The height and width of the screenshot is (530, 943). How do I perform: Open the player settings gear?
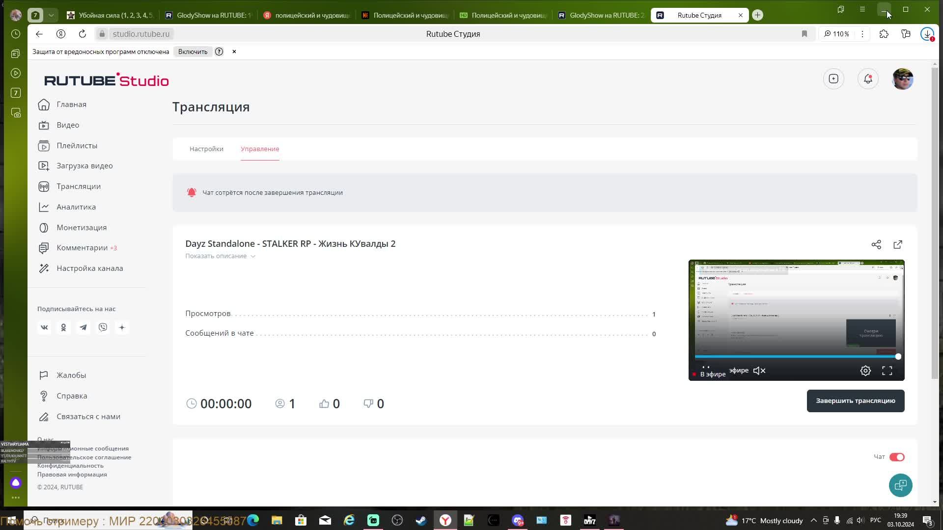pyautogui.click(x=865, y=371)
